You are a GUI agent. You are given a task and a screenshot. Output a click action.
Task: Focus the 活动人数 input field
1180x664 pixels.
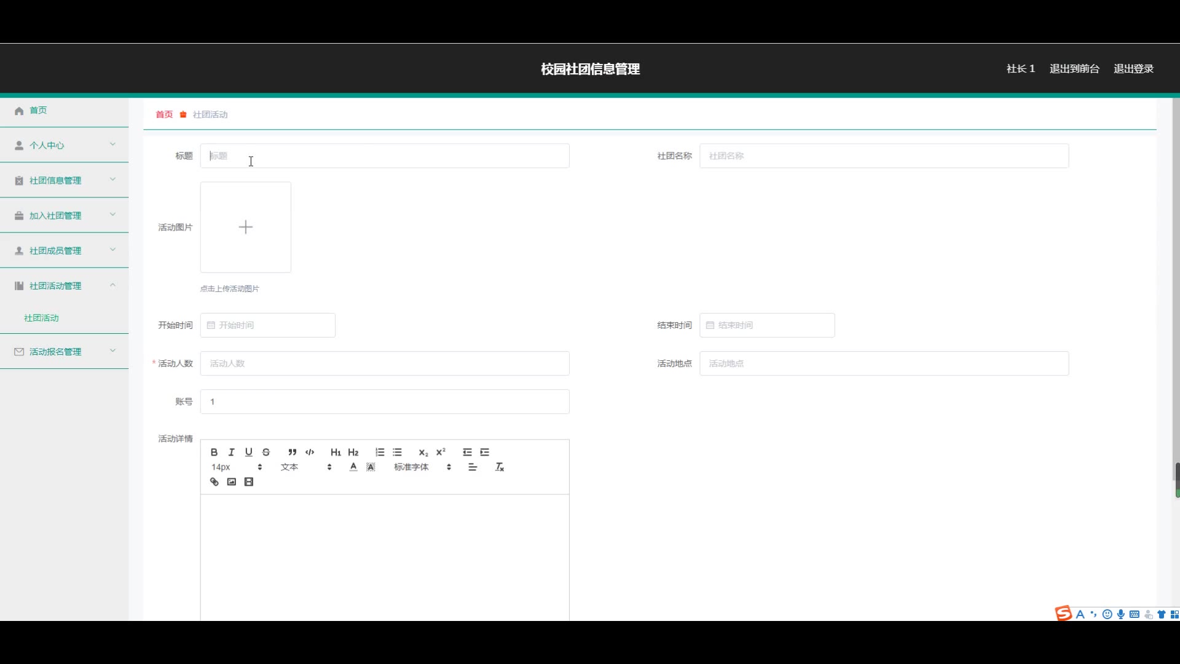pyautogui.click(x=385, y=363)
